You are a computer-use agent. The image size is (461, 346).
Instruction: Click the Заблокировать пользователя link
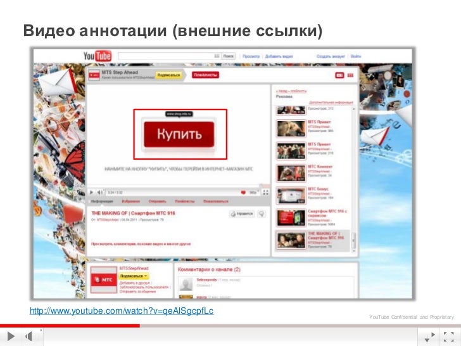(144, 287)
